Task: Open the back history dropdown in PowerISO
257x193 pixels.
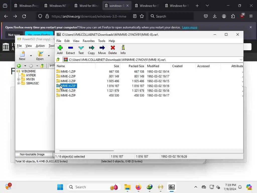Action: coord(25,66)
